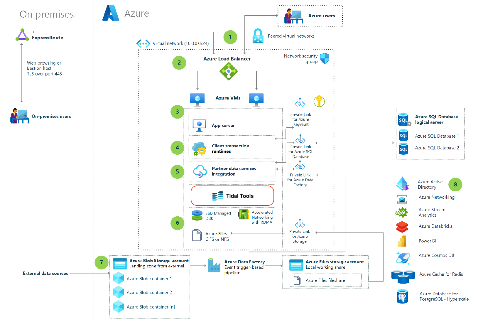The height and width of the screenshot is (327, 483).
Task: Click the On-premises users icon
Action: (19, 116)
